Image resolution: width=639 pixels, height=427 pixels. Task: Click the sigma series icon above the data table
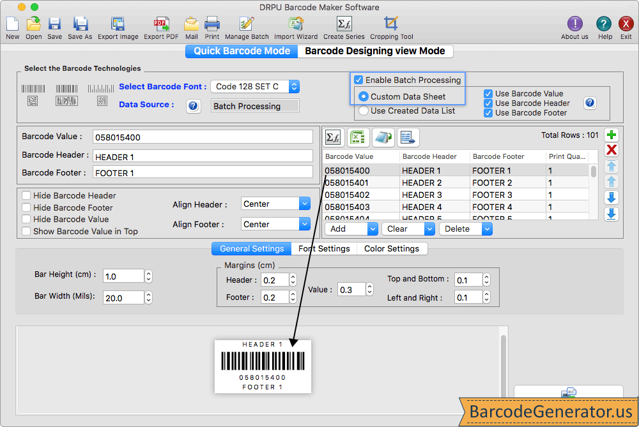(334, 138)
